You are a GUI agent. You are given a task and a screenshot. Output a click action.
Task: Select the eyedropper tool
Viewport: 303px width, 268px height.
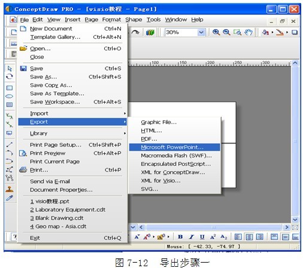coord(10,198)
